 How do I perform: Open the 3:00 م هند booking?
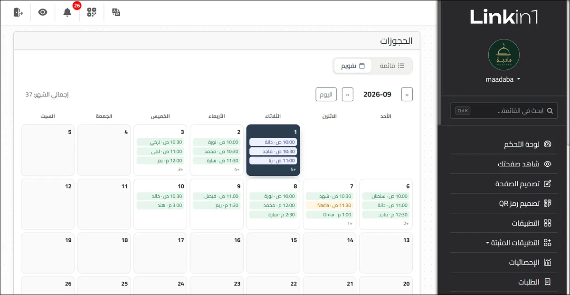pyautogui.click(x=161, y=206)
